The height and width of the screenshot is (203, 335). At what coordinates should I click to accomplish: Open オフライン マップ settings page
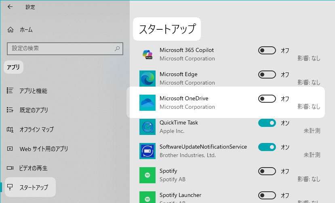pos(36,130)
